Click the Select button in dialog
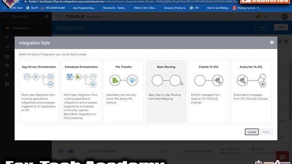 coord(266,132)
